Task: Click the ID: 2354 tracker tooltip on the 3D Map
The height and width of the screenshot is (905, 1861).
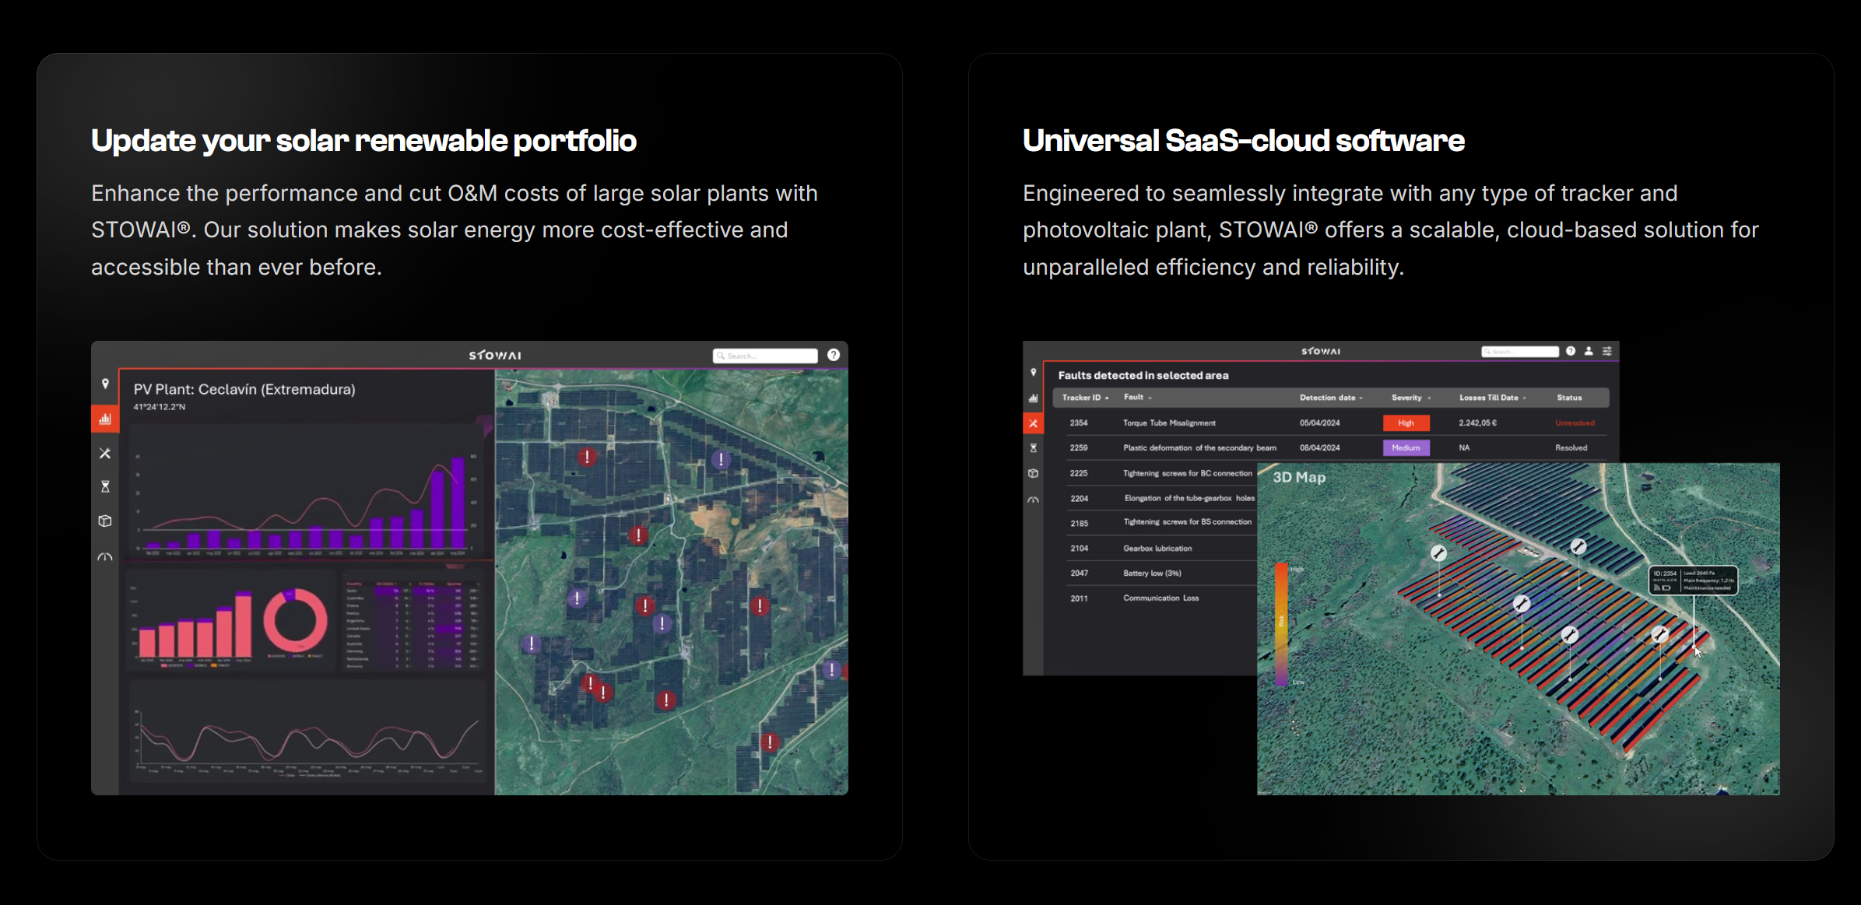Action: point(1694,580)
